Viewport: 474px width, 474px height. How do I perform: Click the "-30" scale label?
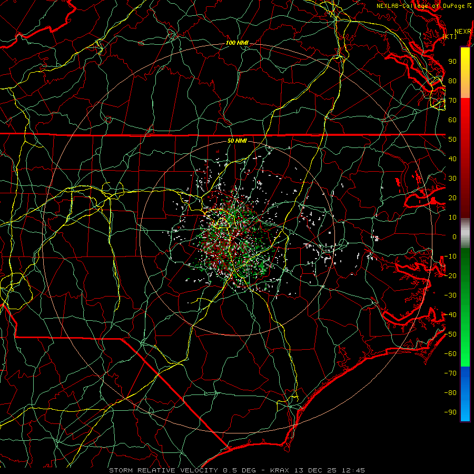pos(450,295)
